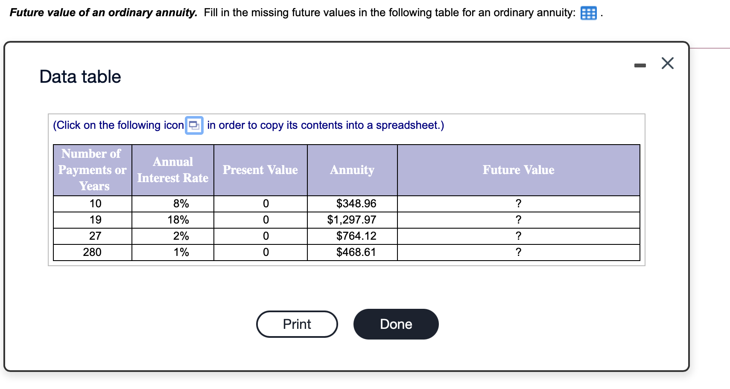Select the $764.12 annuity cell
This screenshot has width=730, height=389.
[356, 236]
